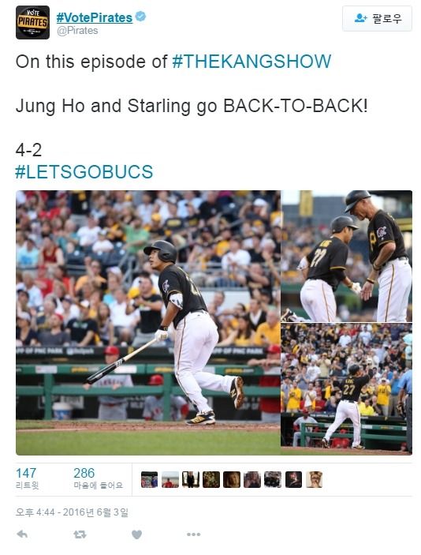Image resolution: width=421 pixels, height=555 pixels.
Task: Click the retweet icon below the tweet
Action: [x=80, y=534]
